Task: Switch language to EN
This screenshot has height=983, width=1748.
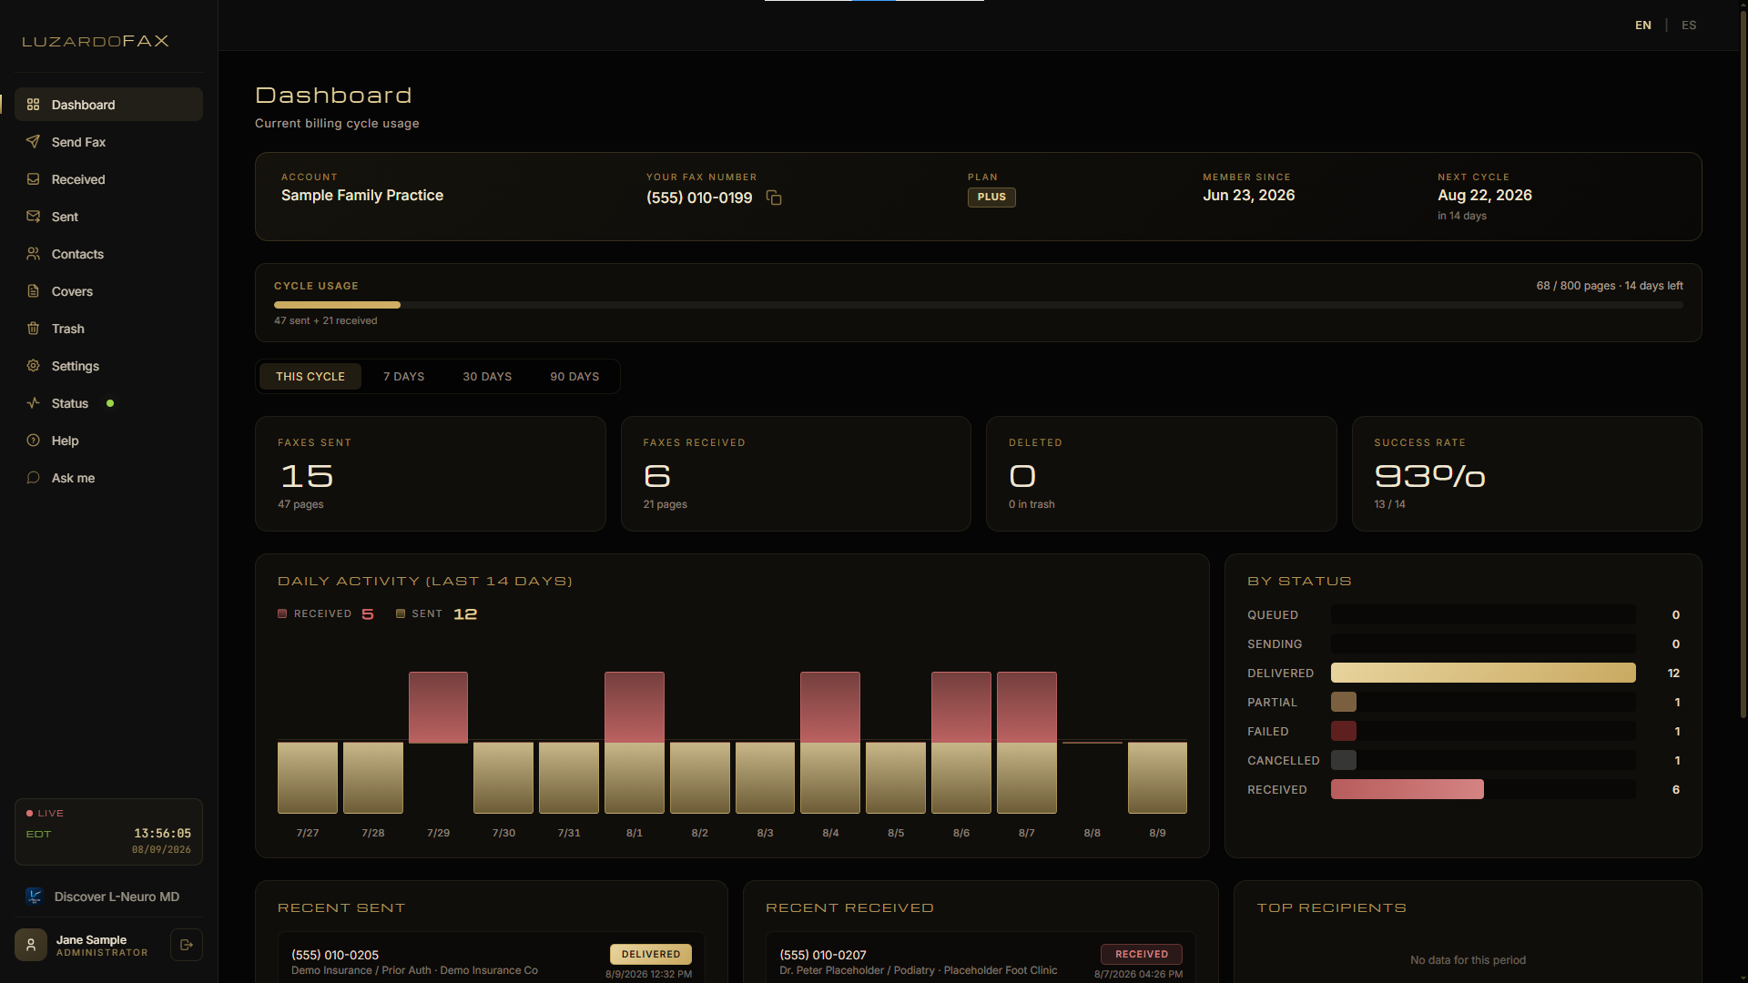Action: click(x=1643, y=25)
